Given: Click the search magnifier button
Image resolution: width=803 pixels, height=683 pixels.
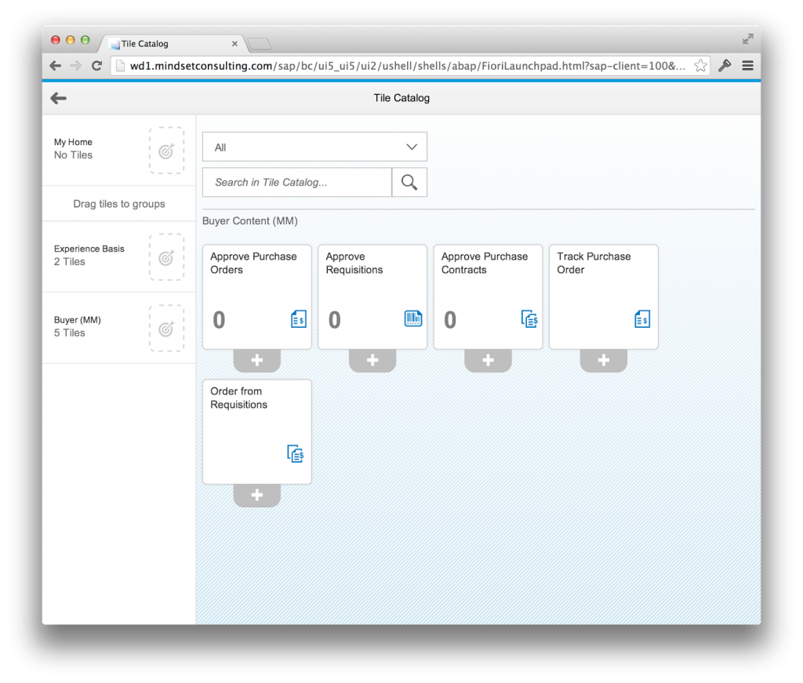Looking at the screenshot, I should (409, 182).
